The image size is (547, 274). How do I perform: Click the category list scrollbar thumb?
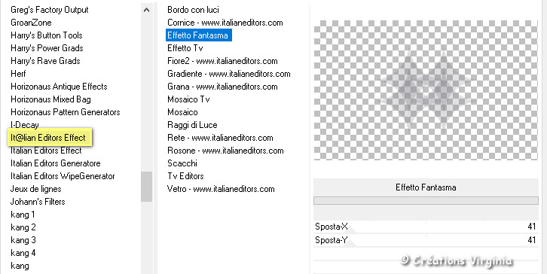click(x=146, y=187)
